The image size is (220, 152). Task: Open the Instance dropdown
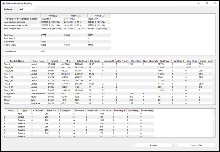click(x=28, y=9)
